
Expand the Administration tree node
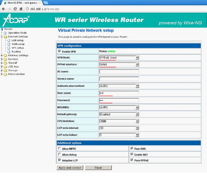(x=1, y=74)
